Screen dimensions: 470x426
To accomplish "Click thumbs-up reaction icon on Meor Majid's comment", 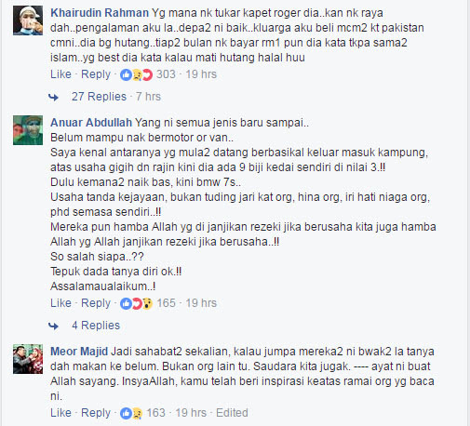I will [x=126, y=413].
